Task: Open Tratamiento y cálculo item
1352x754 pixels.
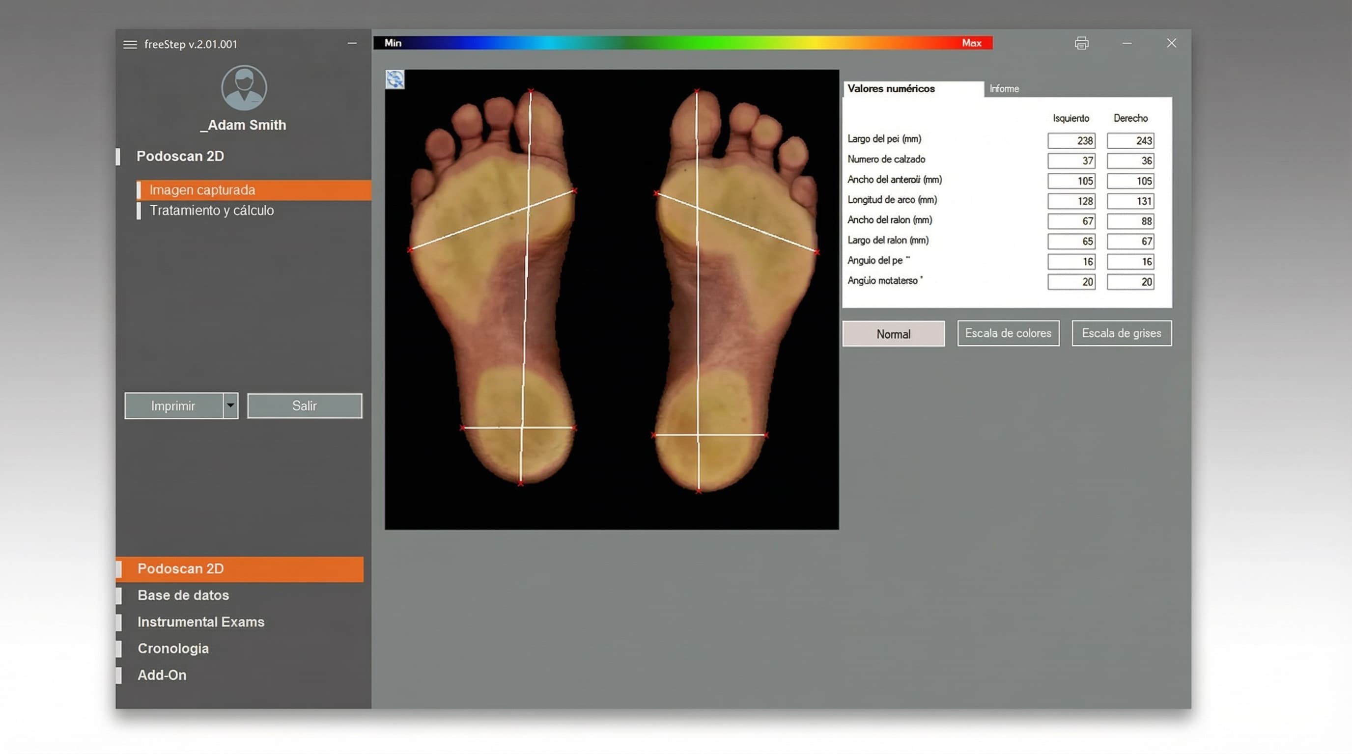Action: (x=212, y=210)
